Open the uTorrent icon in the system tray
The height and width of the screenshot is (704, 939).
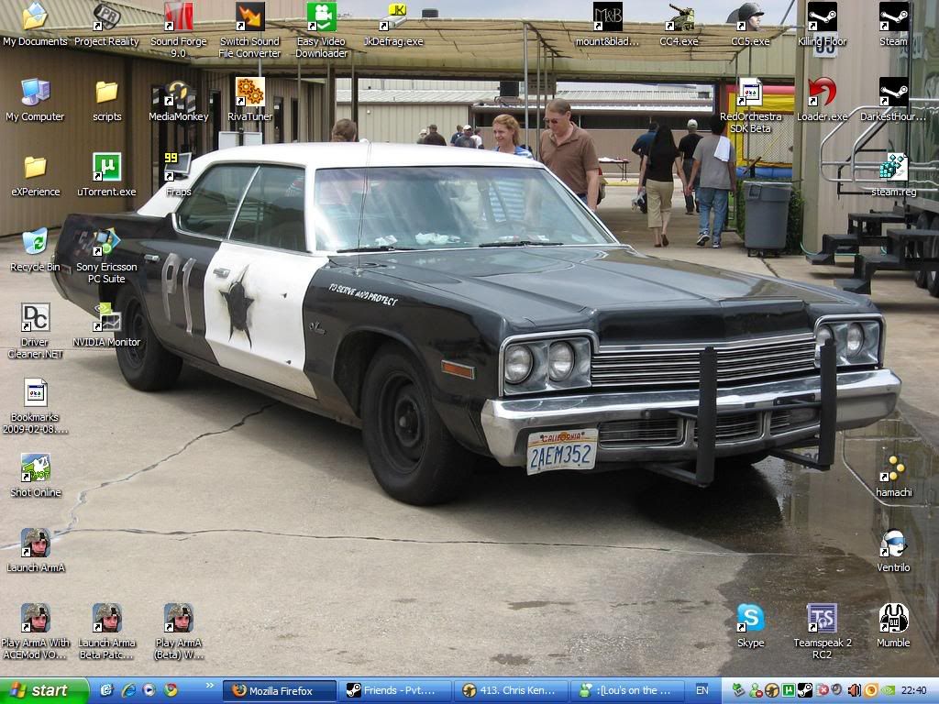(x=787, y=690)
